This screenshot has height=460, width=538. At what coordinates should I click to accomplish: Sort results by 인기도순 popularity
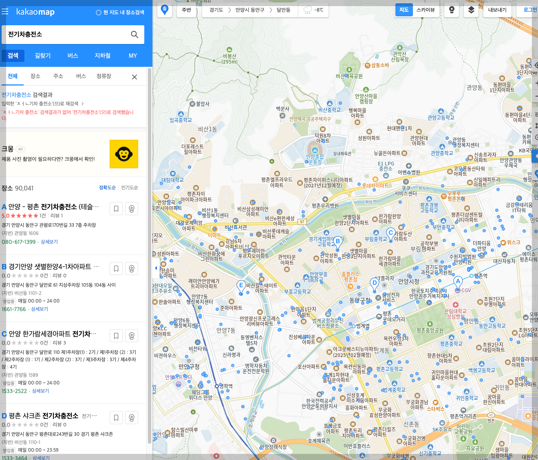click(128, 187)
